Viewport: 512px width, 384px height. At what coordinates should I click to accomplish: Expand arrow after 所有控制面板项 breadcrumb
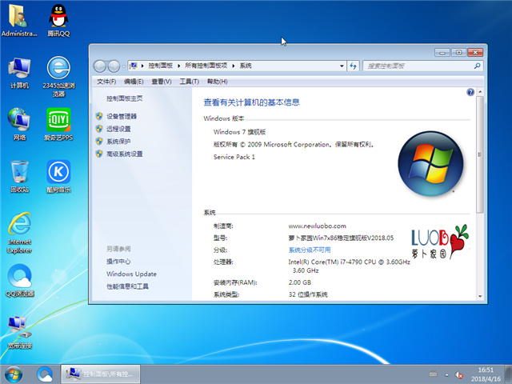234,66
